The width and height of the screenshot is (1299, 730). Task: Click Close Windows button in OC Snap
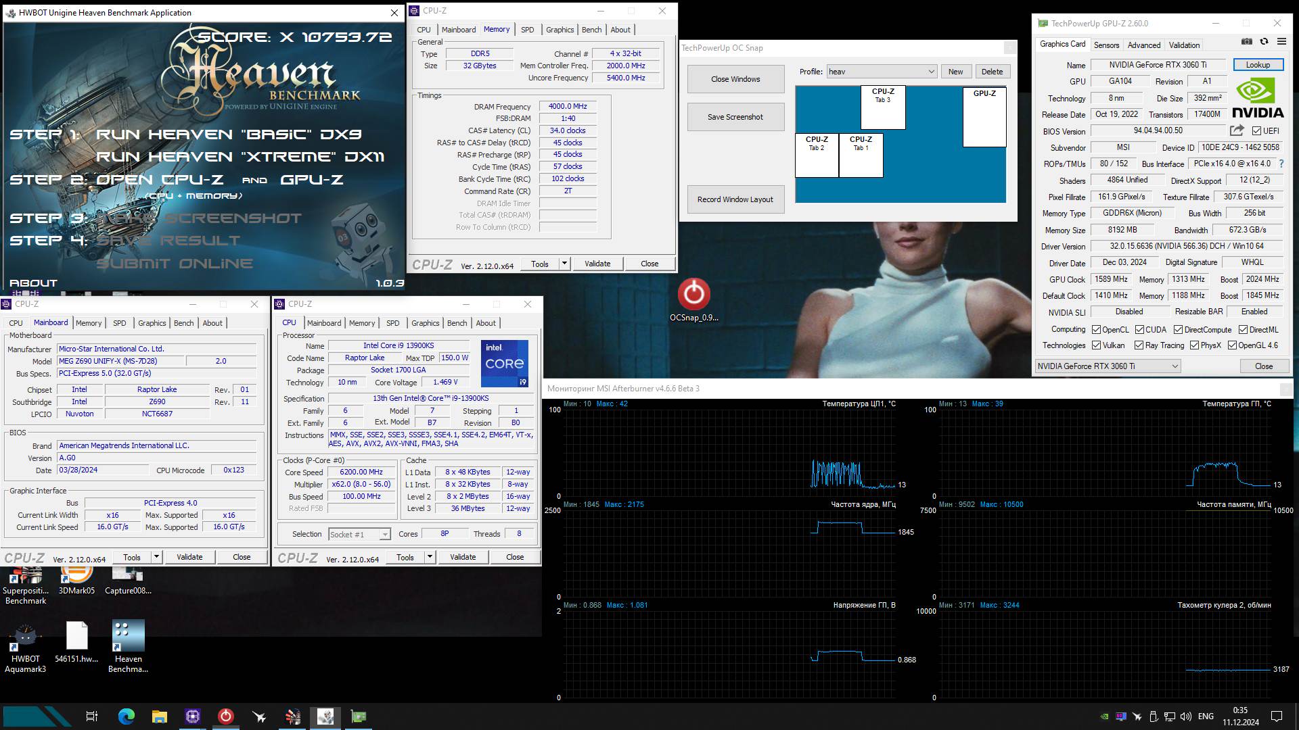(735, 79)
